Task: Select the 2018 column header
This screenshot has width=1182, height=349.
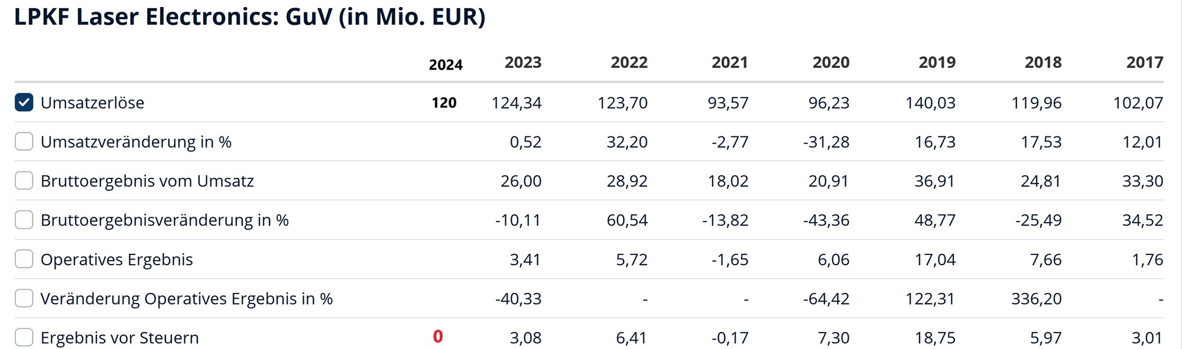Action: (x=1043, y=62)
